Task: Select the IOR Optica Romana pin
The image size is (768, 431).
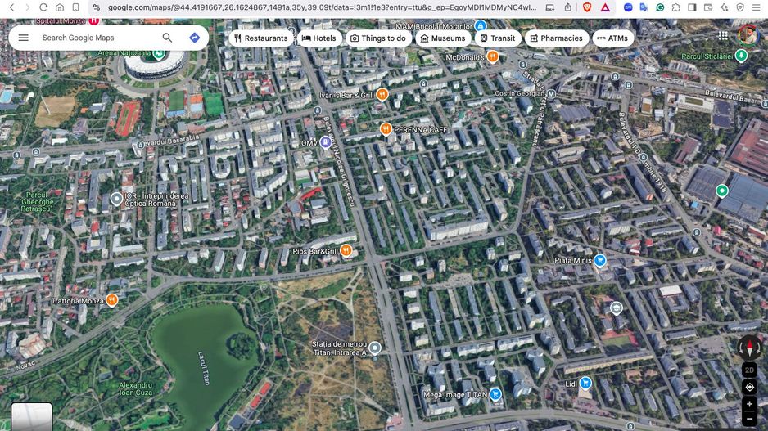Action: [116, 199]
